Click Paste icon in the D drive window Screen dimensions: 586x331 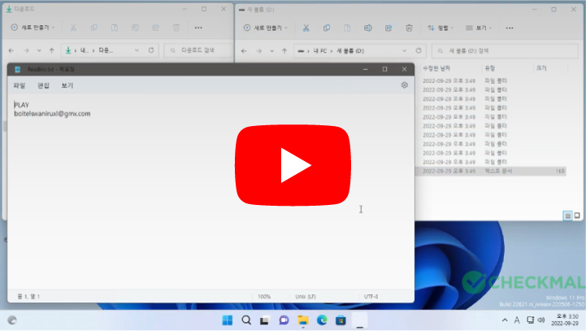[347, 28]
